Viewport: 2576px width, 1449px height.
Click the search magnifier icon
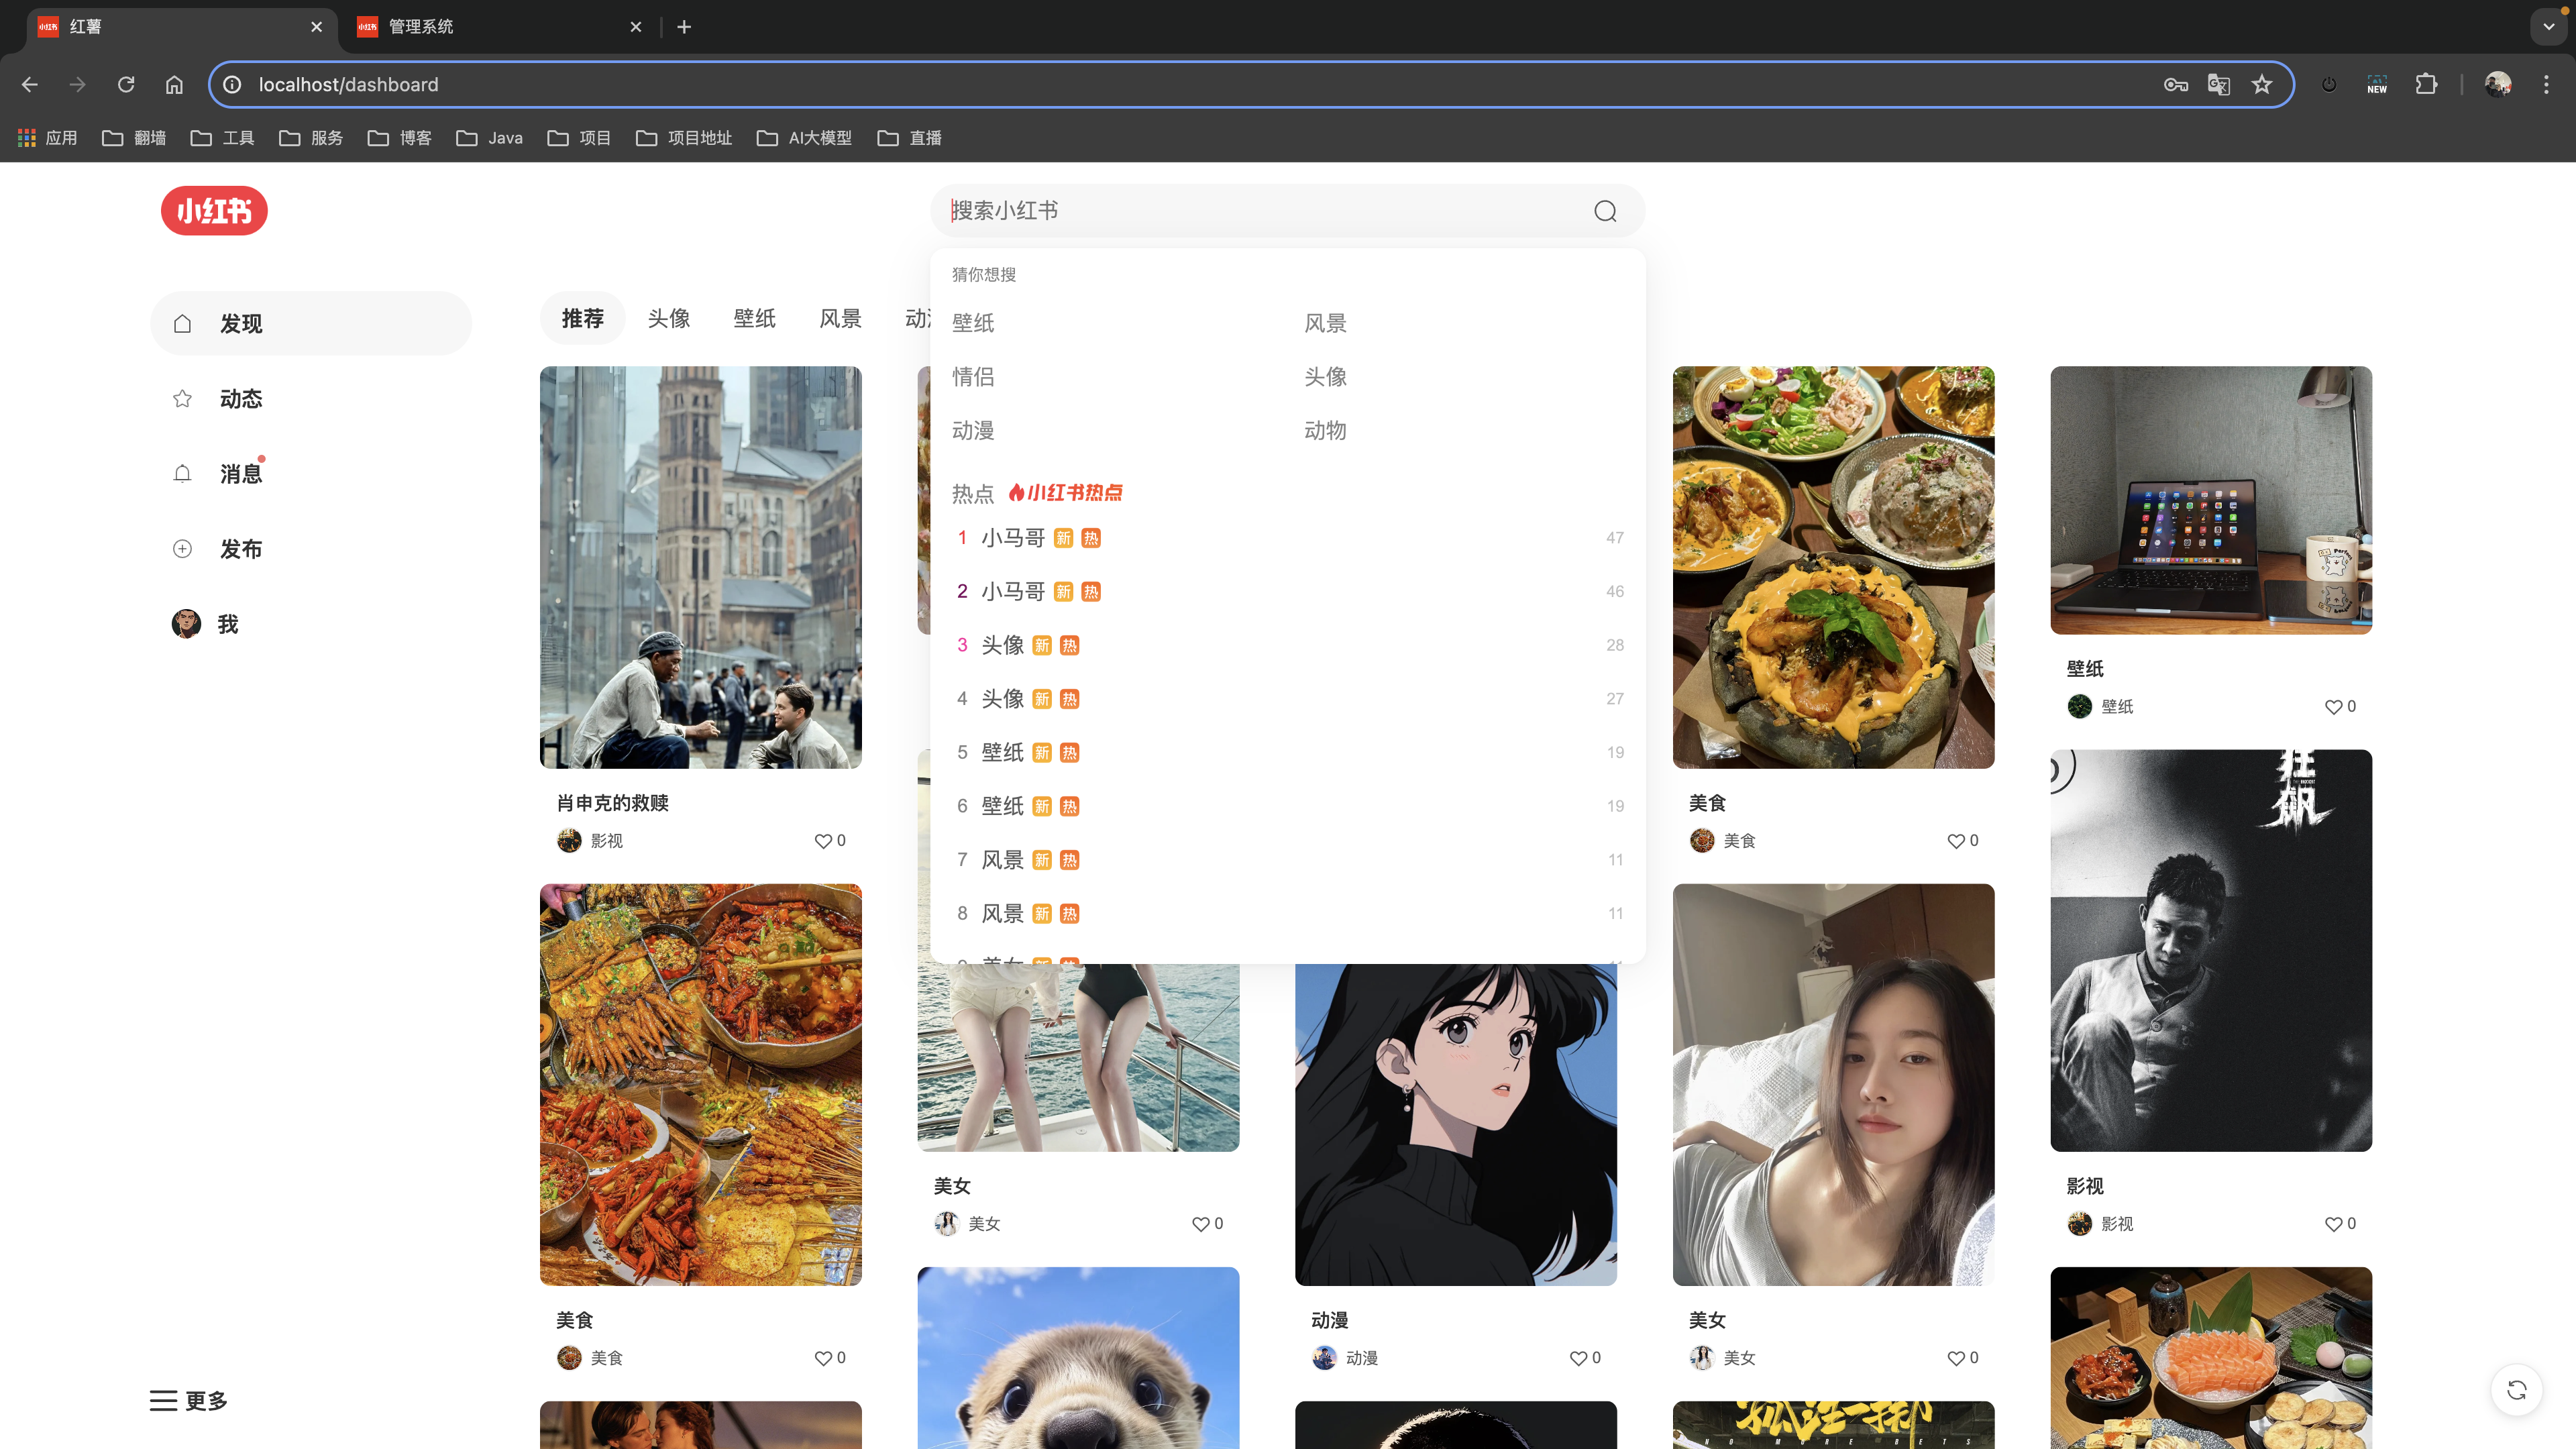click(x=1605, y=211)
